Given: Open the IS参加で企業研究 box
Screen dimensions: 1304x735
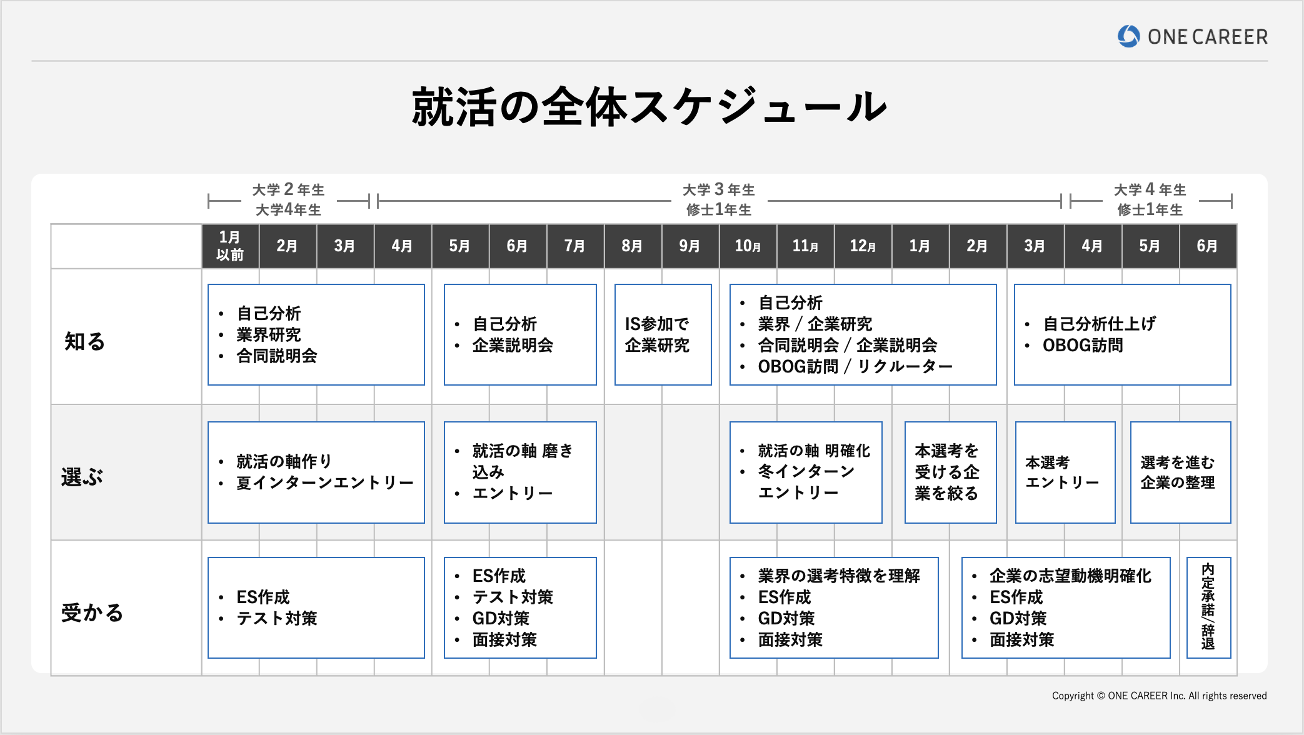Looking at the screenshot, I should [663, 334].
